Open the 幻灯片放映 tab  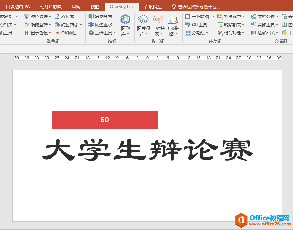[51, 7]
